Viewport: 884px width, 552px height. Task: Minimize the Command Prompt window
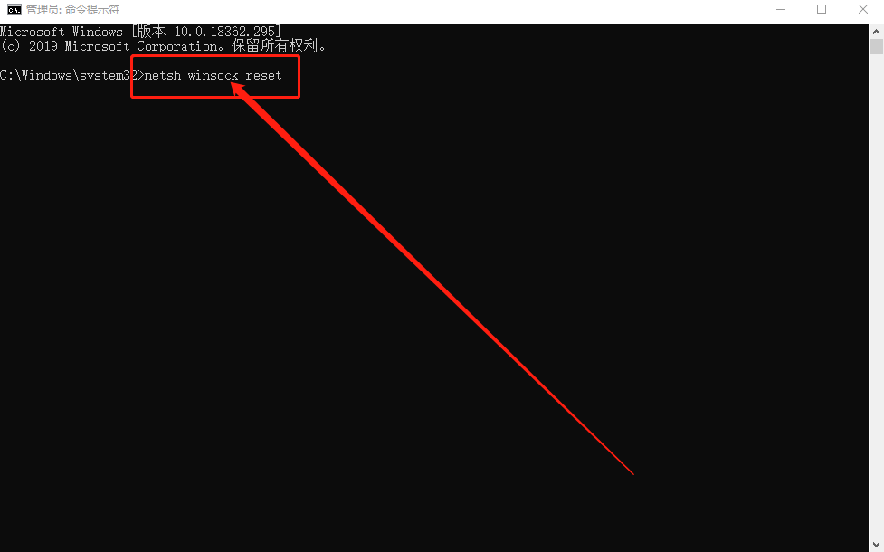780,10
